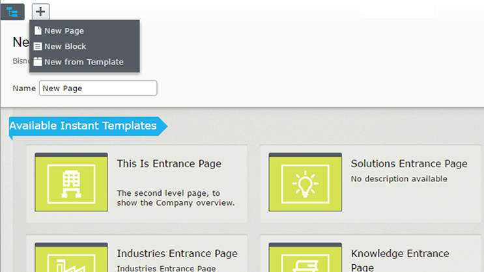Open the plus add-content button
Image resolution: width=484 pixels, height=272 pixels.
pos(40,12)
